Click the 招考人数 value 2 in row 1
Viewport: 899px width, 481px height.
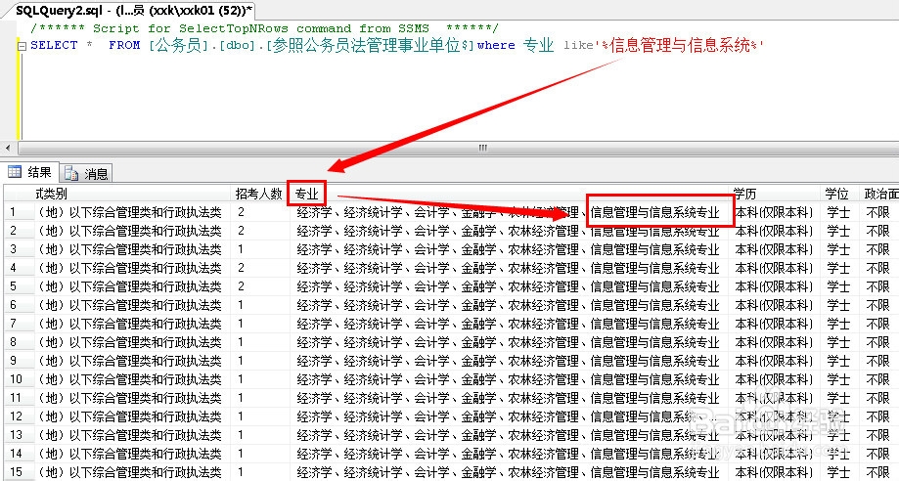[x=259, y=212]
